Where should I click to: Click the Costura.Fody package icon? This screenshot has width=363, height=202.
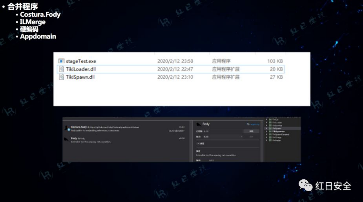[x=67, y=128]
